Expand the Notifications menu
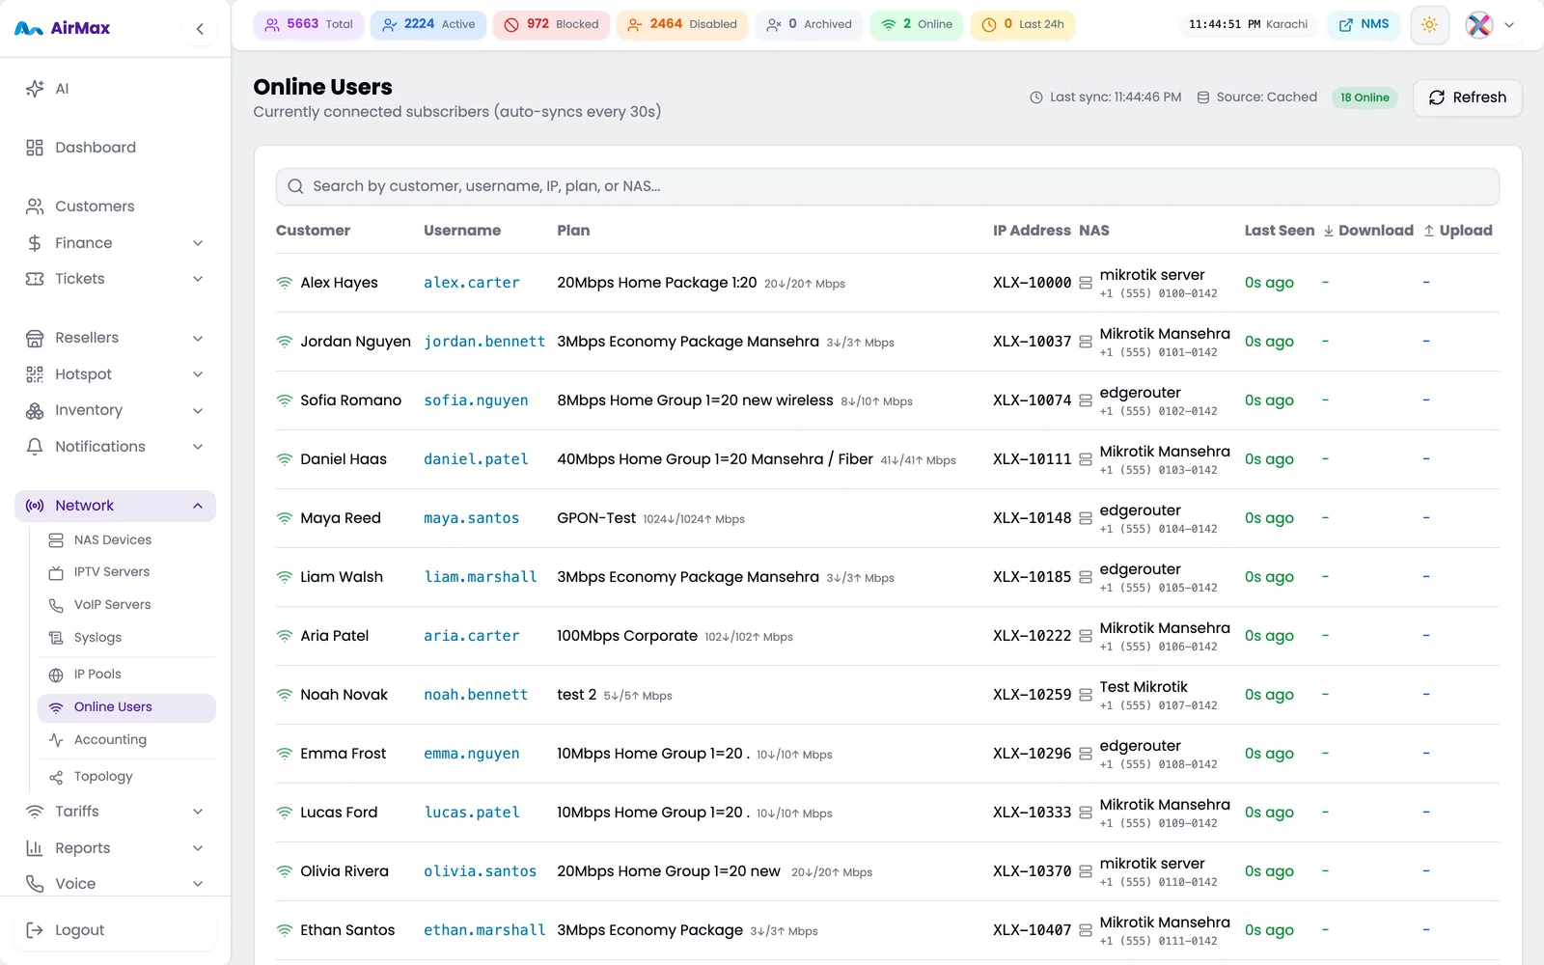 click(115, 447)
